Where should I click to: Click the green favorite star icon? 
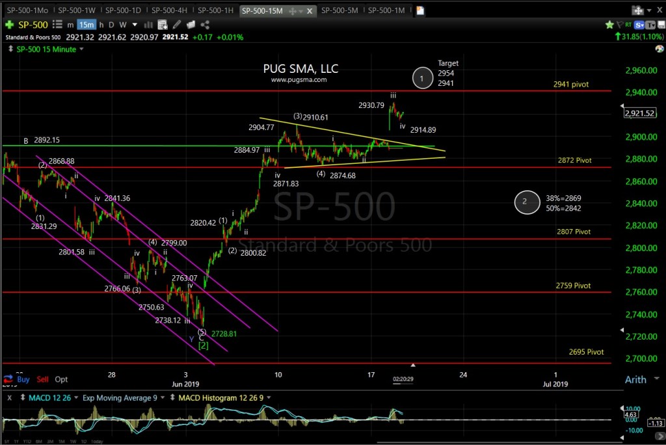tap(609, 25)
